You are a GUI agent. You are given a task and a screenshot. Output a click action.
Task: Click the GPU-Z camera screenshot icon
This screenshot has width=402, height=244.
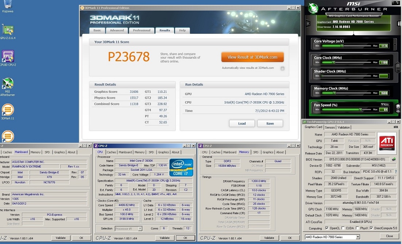coord(396,127)
